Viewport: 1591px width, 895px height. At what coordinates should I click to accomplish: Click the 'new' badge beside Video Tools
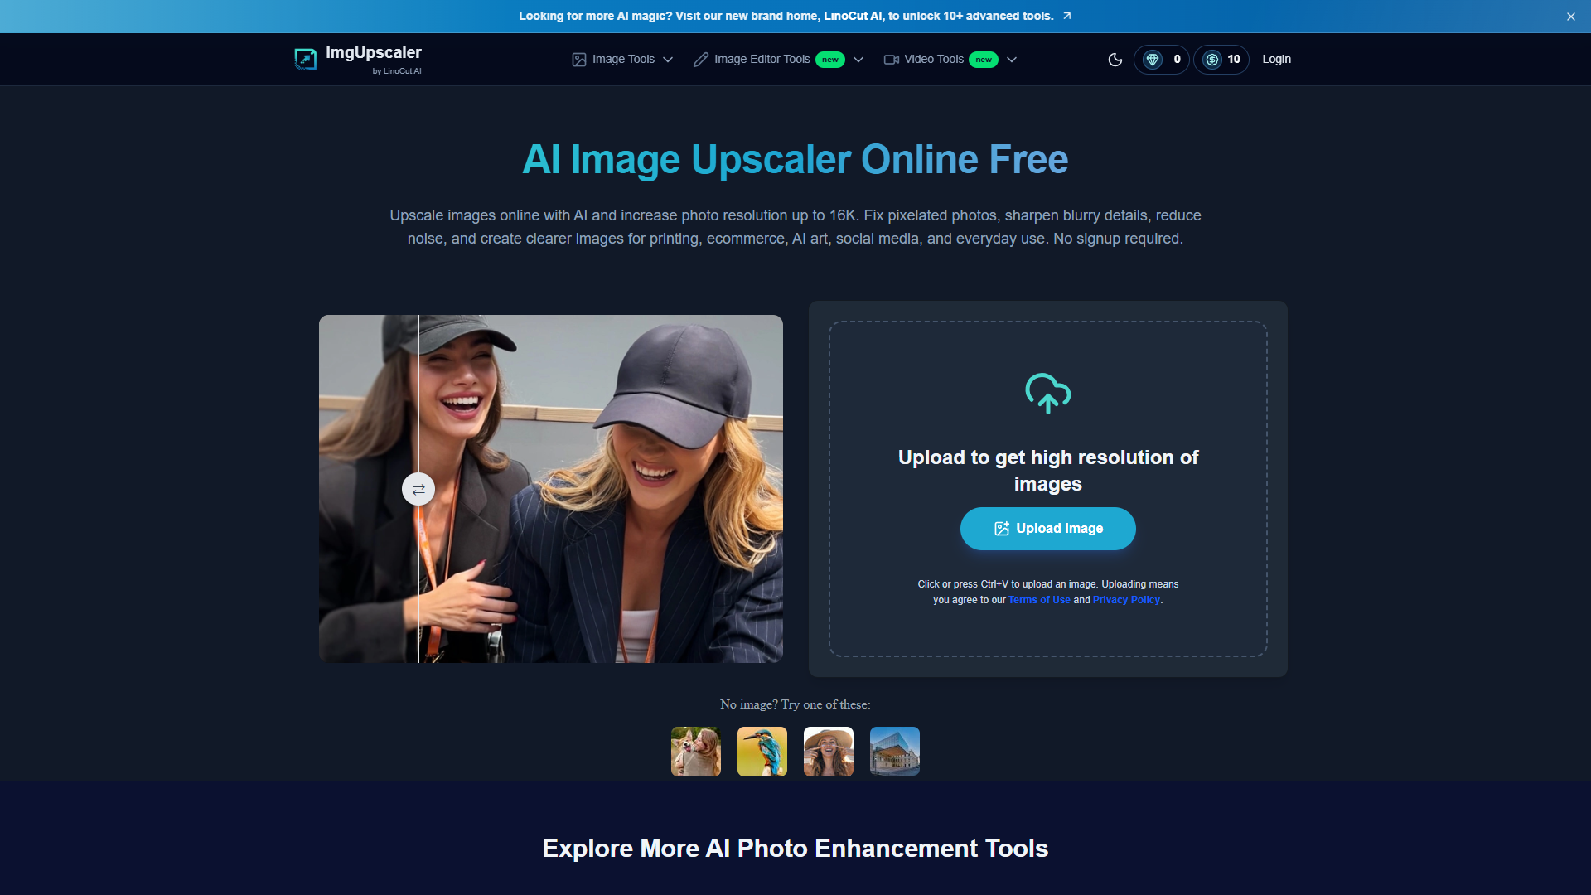984,60
